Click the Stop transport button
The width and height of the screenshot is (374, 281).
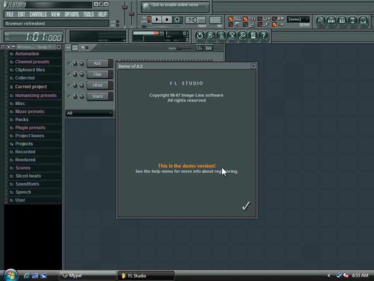[x=167, y=20]
